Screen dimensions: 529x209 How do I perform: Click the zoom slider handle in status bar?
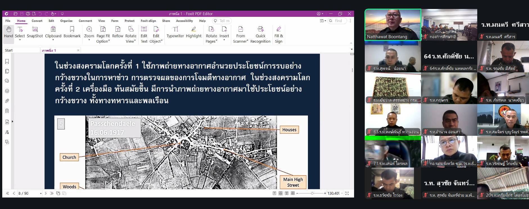tap(312, 193)
